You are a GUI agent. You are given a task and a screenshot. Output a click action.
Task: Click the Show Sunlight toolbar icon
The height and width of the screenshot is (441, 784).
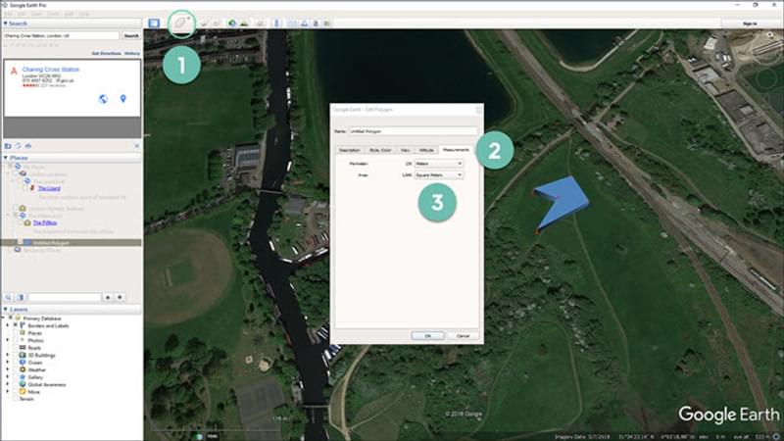pyautogui.click(x=244, y=23)
